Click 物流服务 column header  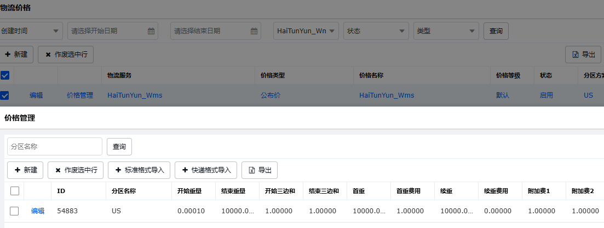coord(119,76)
